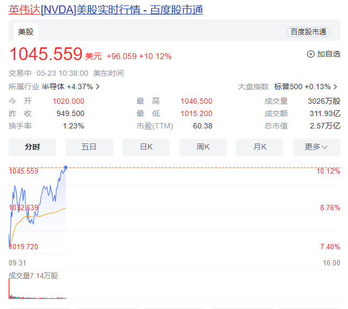
Task: Click the change value +96.059
Action: (121, 56)
